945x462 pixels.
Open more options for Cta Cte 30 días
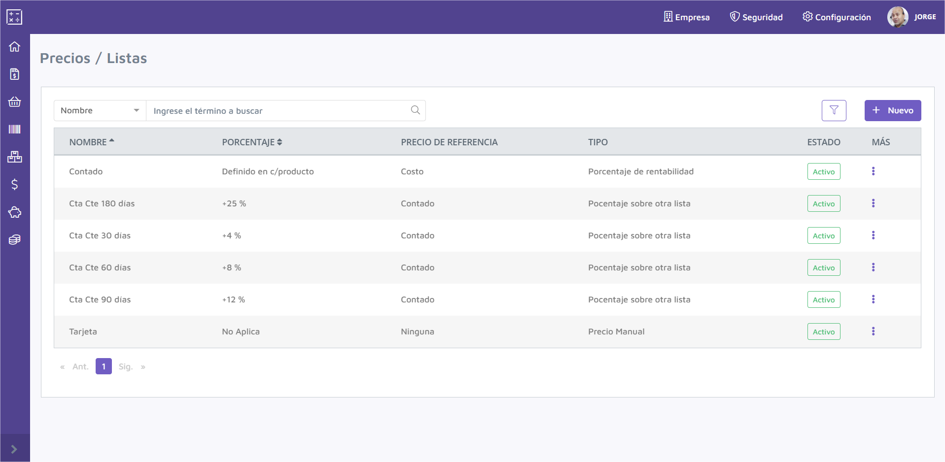[x=873, y=235]
